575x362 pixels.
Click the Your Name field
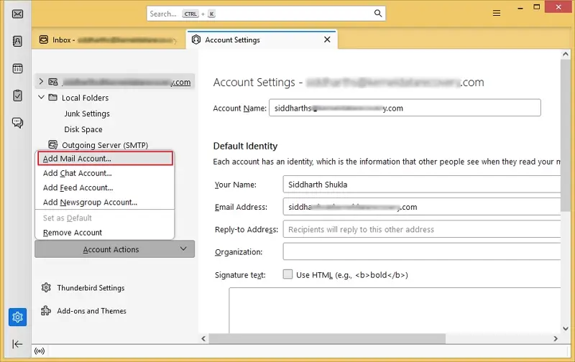click(422, 185)
